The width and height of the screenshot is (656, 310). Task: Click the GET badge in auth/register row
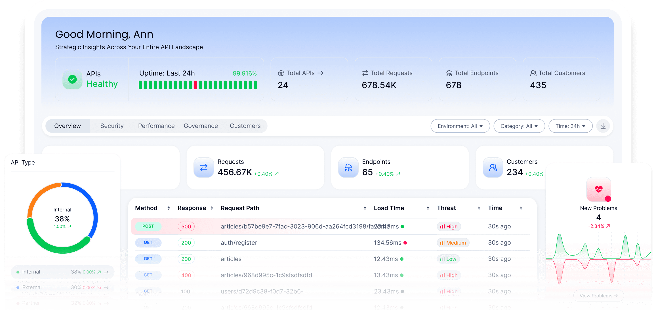(x=148, y=243)
